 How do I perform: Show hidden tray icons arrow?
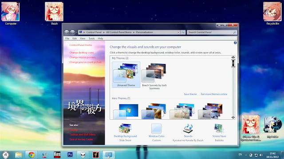246,155
